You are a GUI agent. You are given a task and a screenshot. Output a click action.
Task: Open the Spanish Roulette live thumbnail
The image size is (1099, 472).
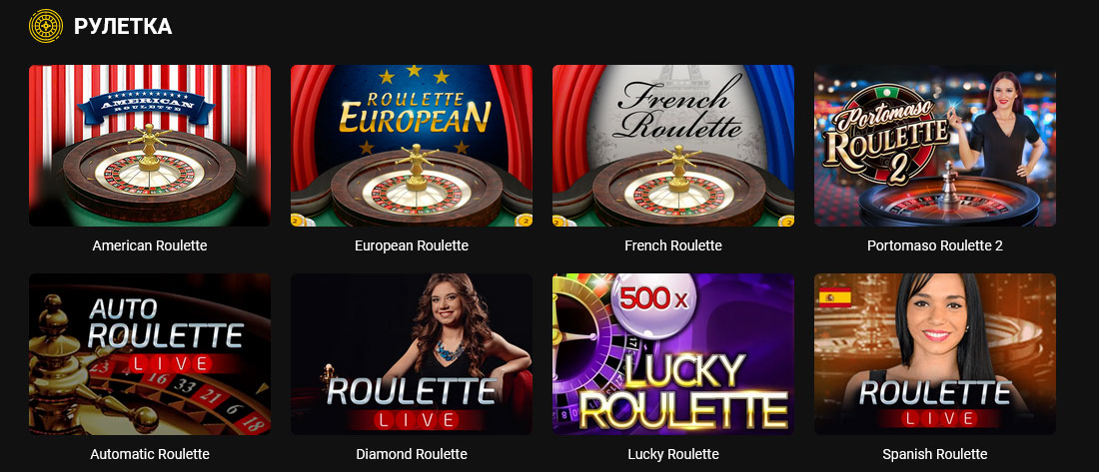click(935, 354)
